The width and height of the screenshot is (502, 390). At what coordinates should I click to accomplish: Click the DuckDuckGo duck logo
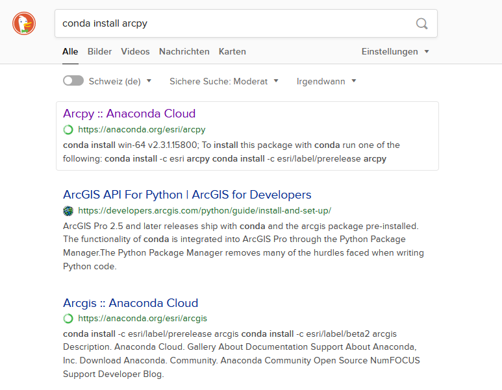tap(24, 23)
